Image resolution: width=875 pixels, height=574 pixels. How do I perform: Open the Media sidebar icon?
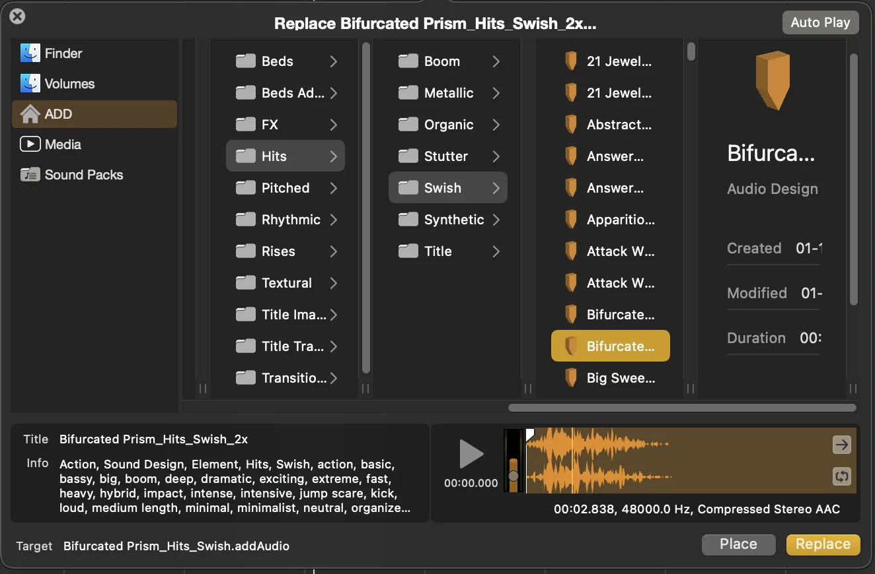(30, 144)
